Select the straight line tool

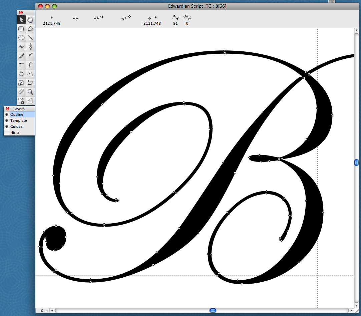(x=30, y=38)
